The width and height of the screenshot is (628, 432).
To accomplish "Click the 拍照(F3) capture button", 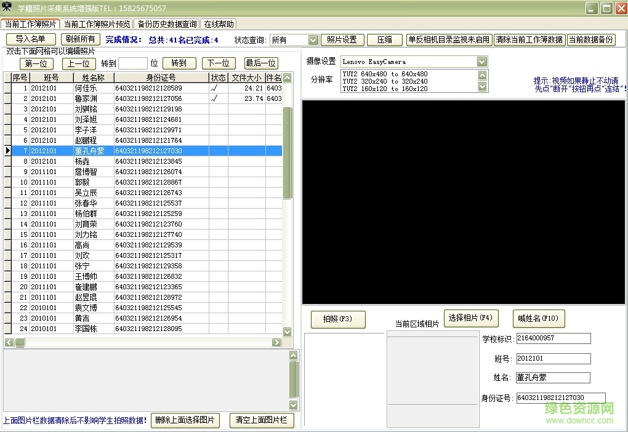I will pos(337,319).
